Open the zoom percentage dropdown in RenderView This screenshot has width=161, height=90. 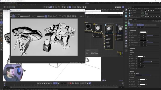point(81,16)
